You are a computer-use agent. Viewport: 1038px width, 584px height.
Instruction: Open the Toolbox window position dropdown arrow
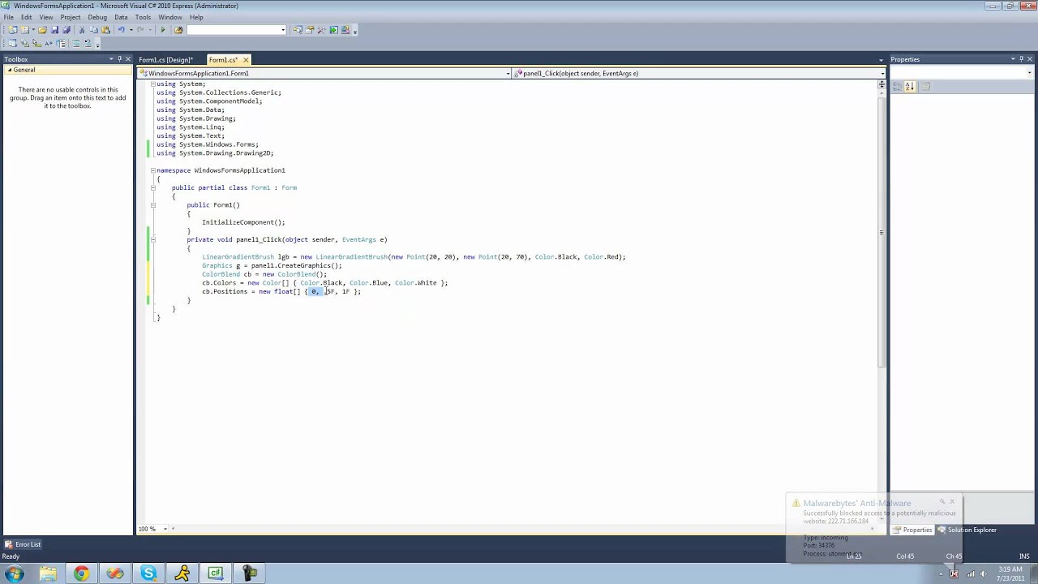110,59
